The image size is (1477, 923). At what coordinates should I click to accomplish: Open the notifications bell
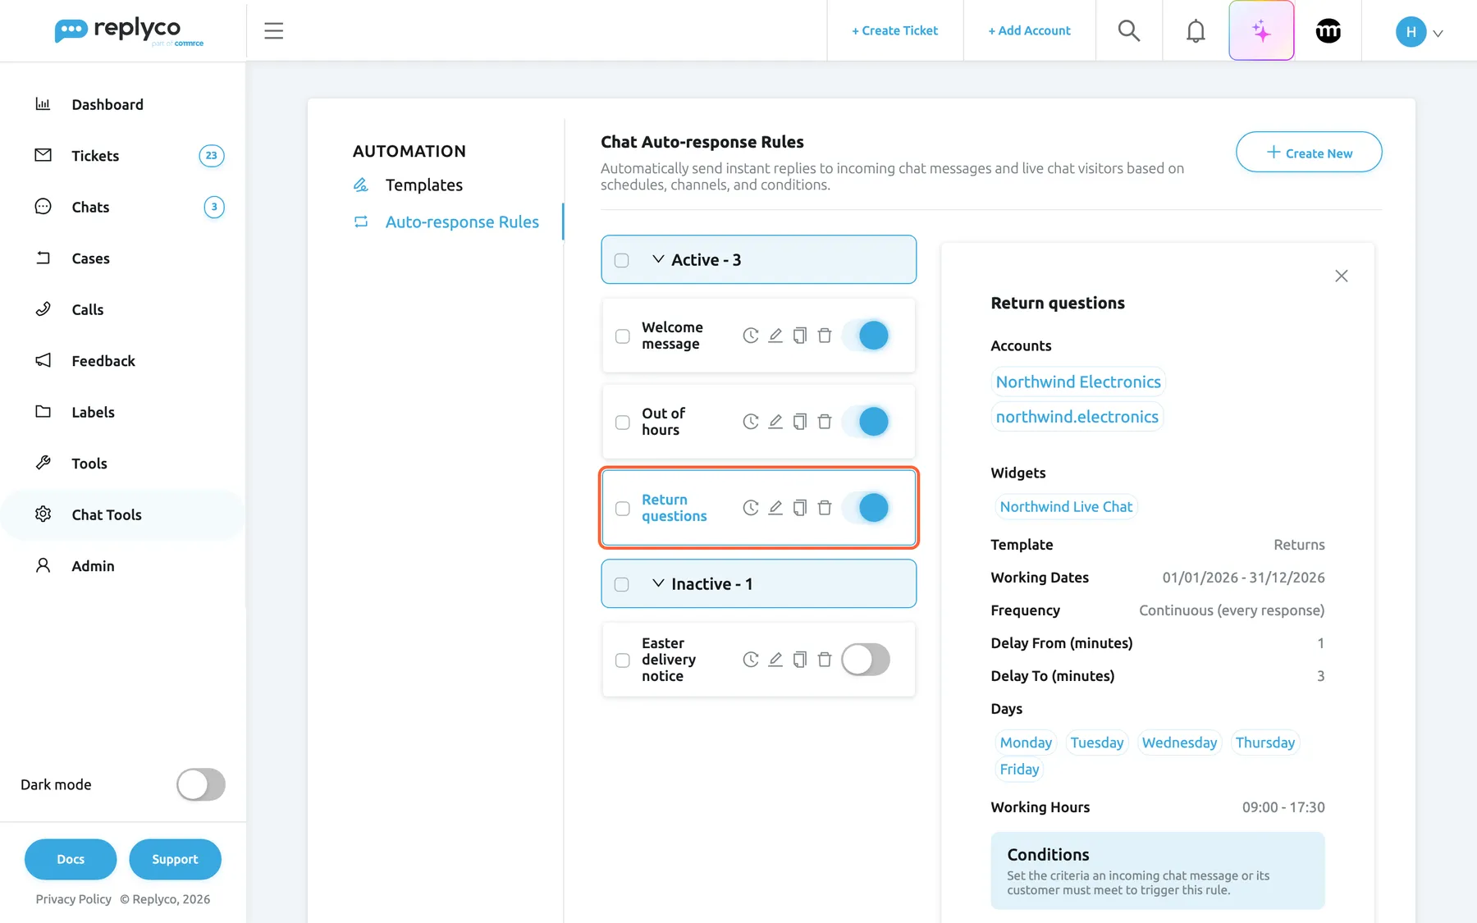tap(1196, 30)
